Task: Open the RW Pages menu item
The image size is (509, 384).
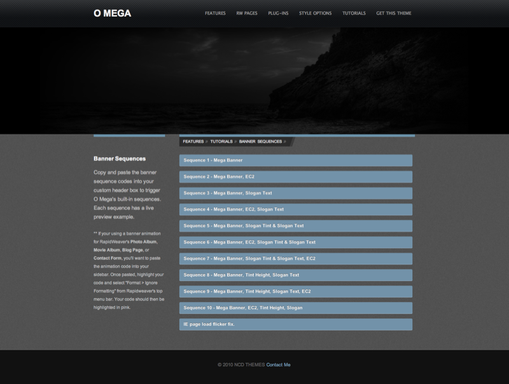Action: pos(247,13)
